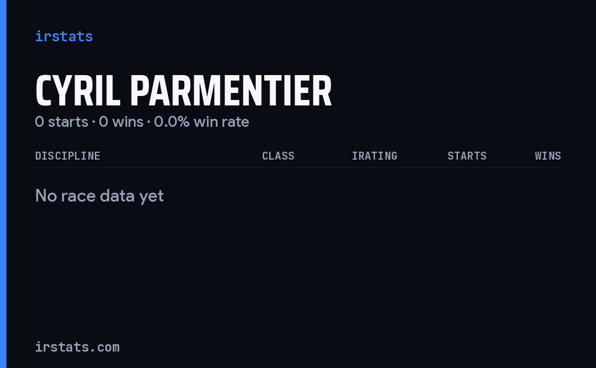
Task: Click the STARTS column header
Action: (467, 156)
